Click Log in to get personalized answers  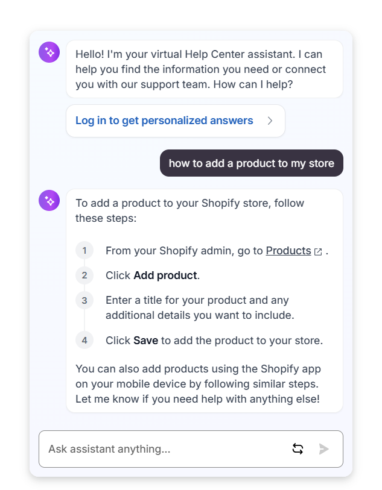[164, 121]
